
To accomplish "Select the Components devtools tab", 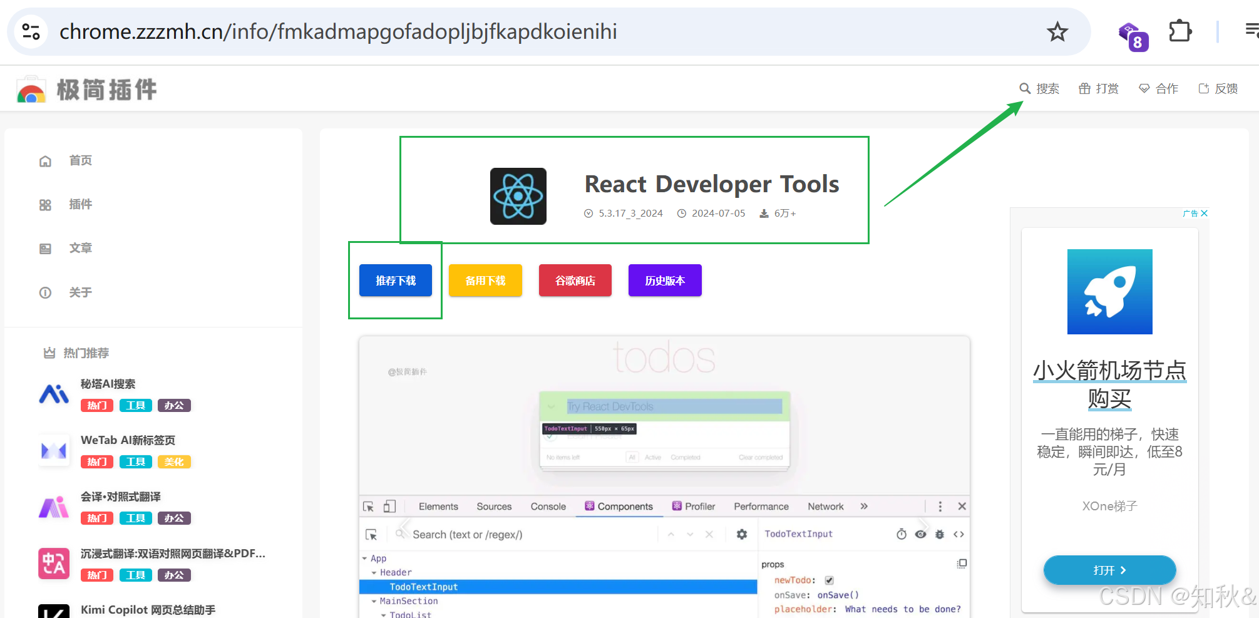I will click(x=619, y=507).
